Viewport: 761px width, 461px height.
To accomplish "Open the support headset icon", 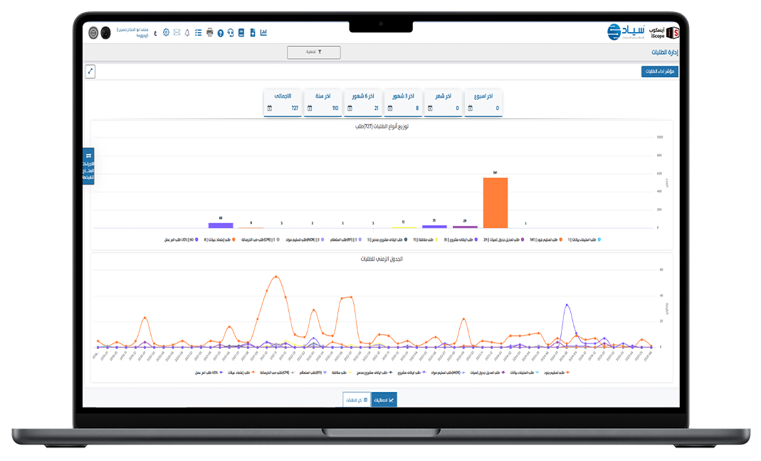I will click(x=231, y=33).
